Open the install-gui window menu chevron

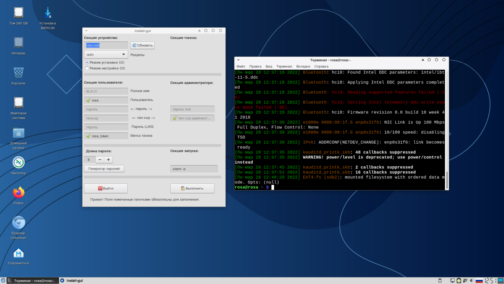(x=86, y=31)
